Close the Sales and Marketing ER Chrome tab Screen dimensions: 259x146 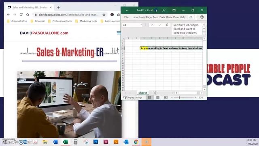[51, 7]
